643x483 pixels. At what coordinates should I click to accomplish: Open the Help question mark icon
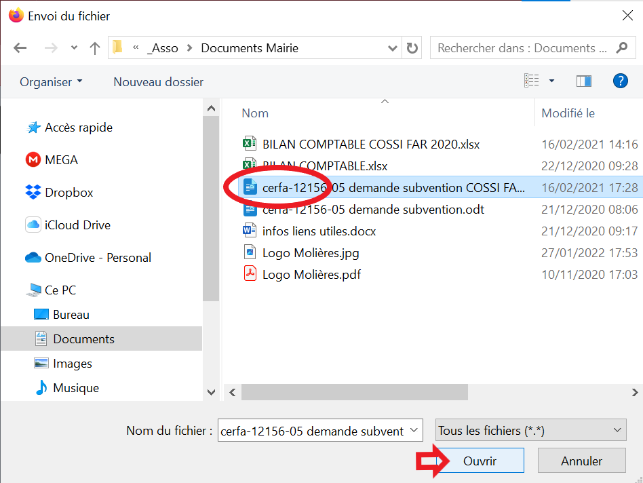tap(620, 81)
